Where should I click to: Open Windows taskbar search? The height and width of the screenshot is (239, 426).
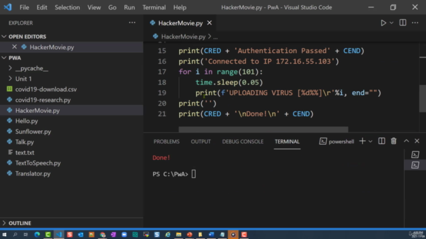pos(15,234)
